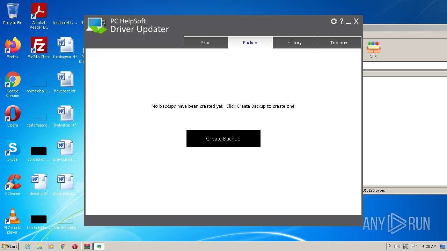Select the feedaddition black thumbnail file
This screenshot has height=251, width=447.
(x=39, y=222)
